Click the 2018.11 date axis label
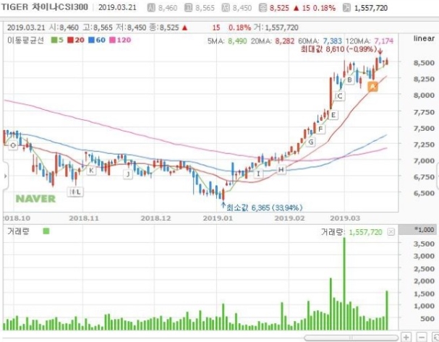This screenshot has height=342, width=439. [84, 218]
